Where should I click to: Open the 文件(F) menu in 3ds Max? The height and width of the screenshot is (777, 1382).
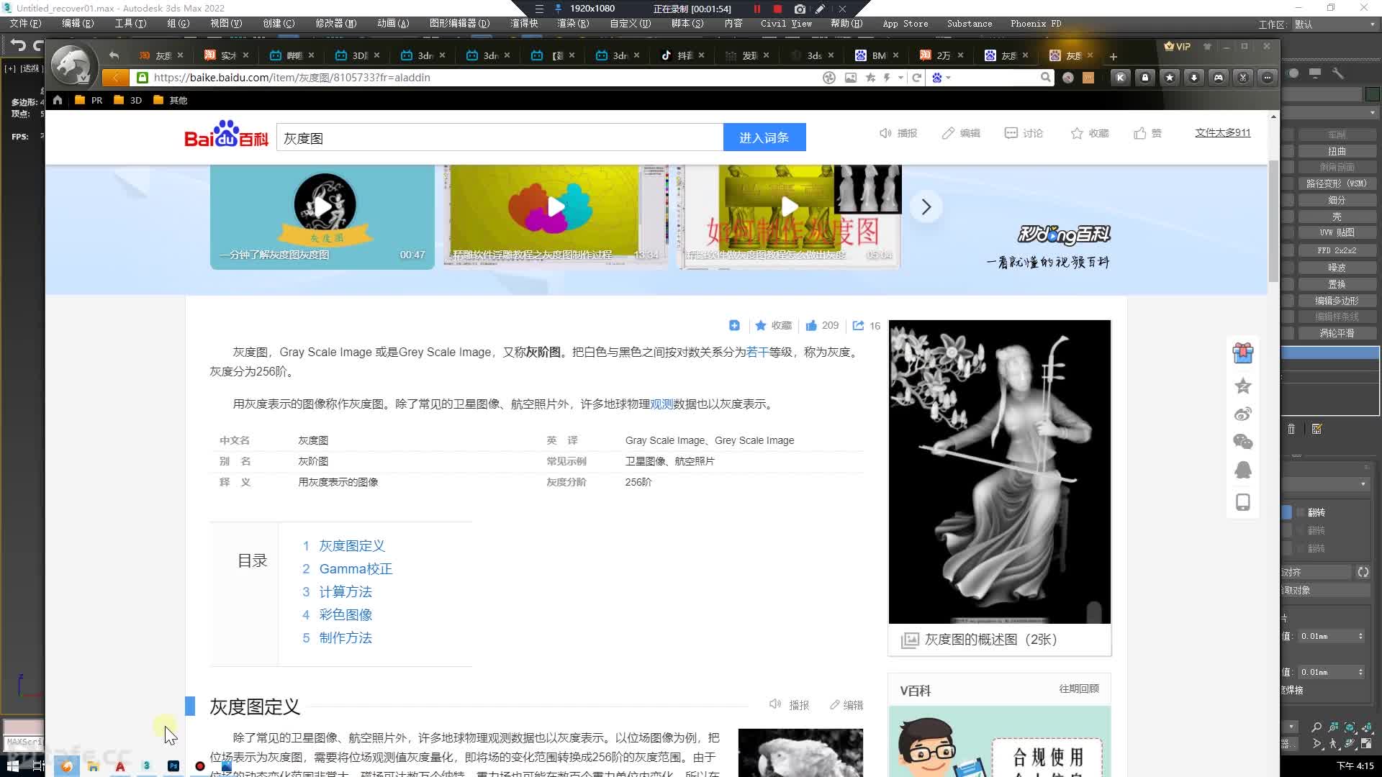(x=25, y=24)
